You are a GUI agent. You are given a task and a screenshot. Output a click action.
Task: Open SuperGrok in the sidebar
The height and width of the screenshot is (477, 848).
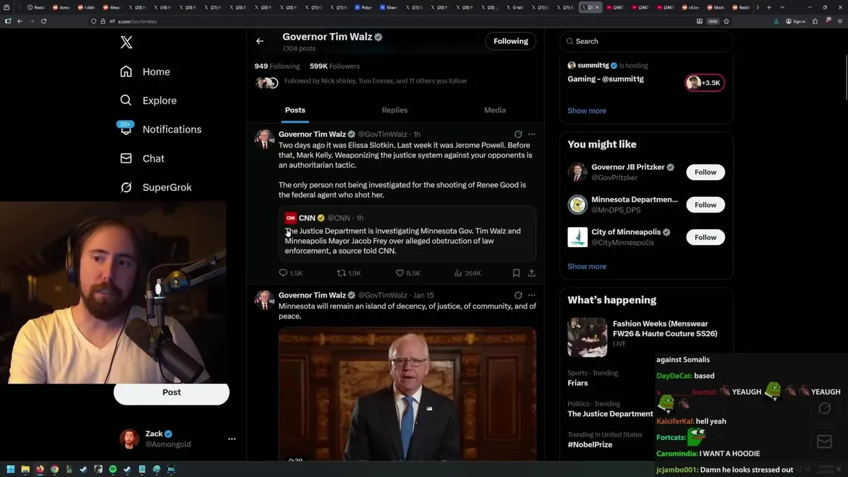pos(156,187)
